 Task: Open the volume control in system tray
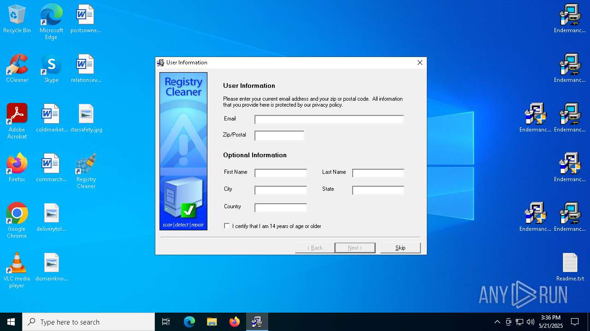coord(531,322)
